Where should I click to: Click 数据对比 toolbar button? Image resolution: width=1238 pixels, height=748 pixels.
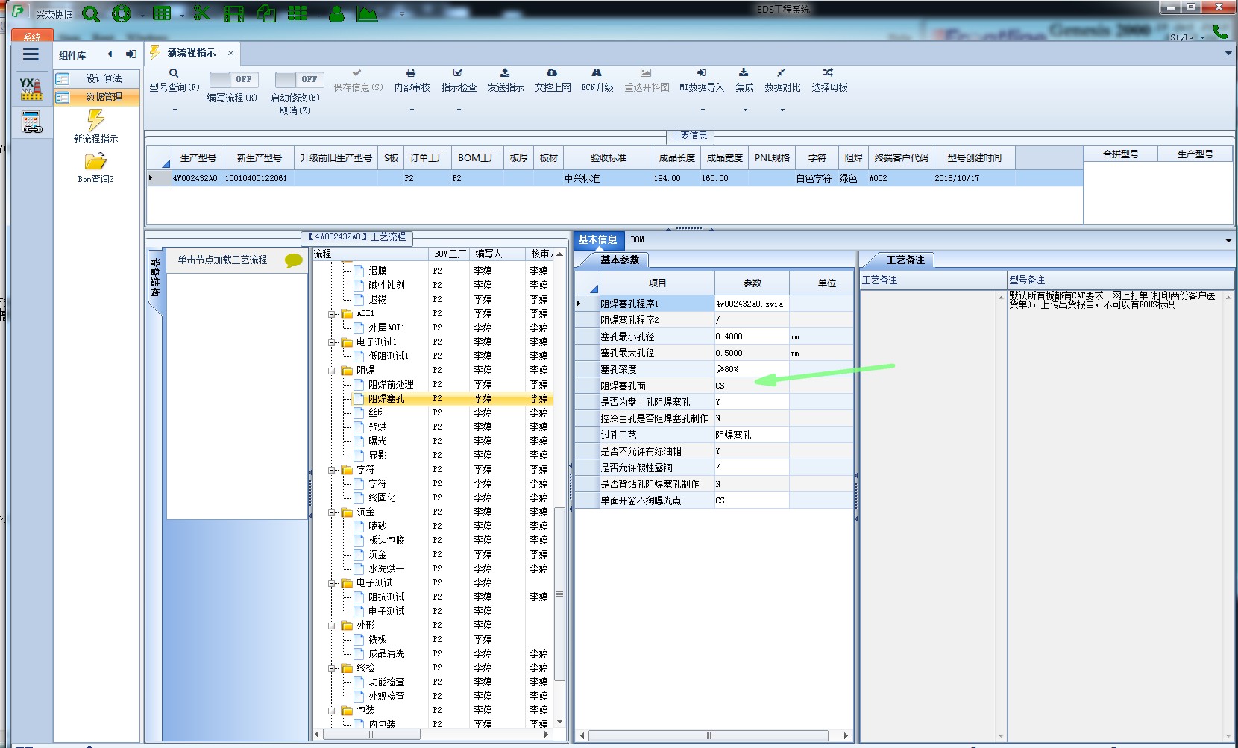pos(782,81)
